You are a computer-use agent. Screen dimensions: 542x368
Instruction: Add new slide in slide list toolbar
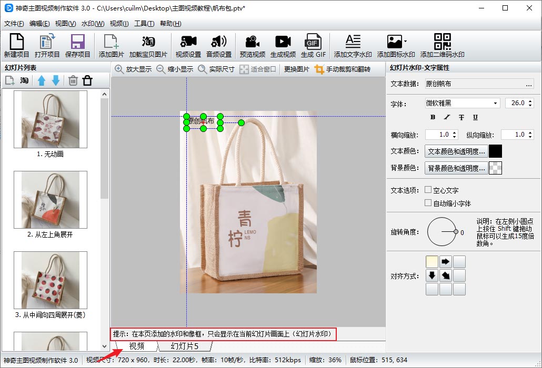(x=9, y=80)
